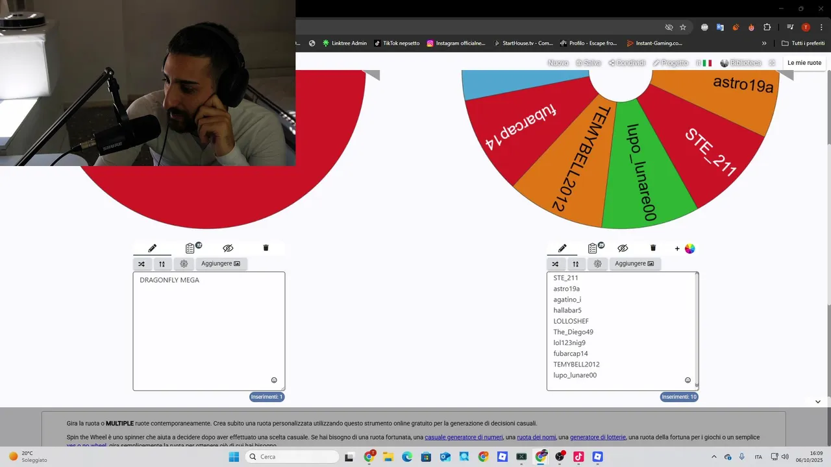Open the Windows Start menu
The height and width of the screenshot is (467, 831).
pyautogui.click(x=234, y=457)
